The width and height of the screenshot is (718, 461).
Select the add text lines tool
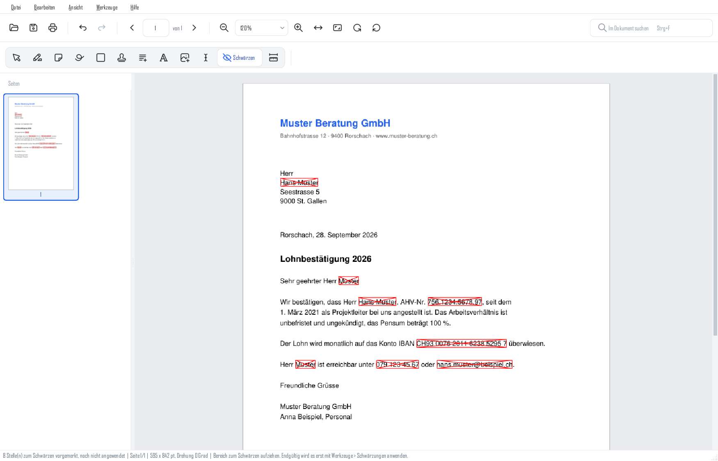[143, 58]
